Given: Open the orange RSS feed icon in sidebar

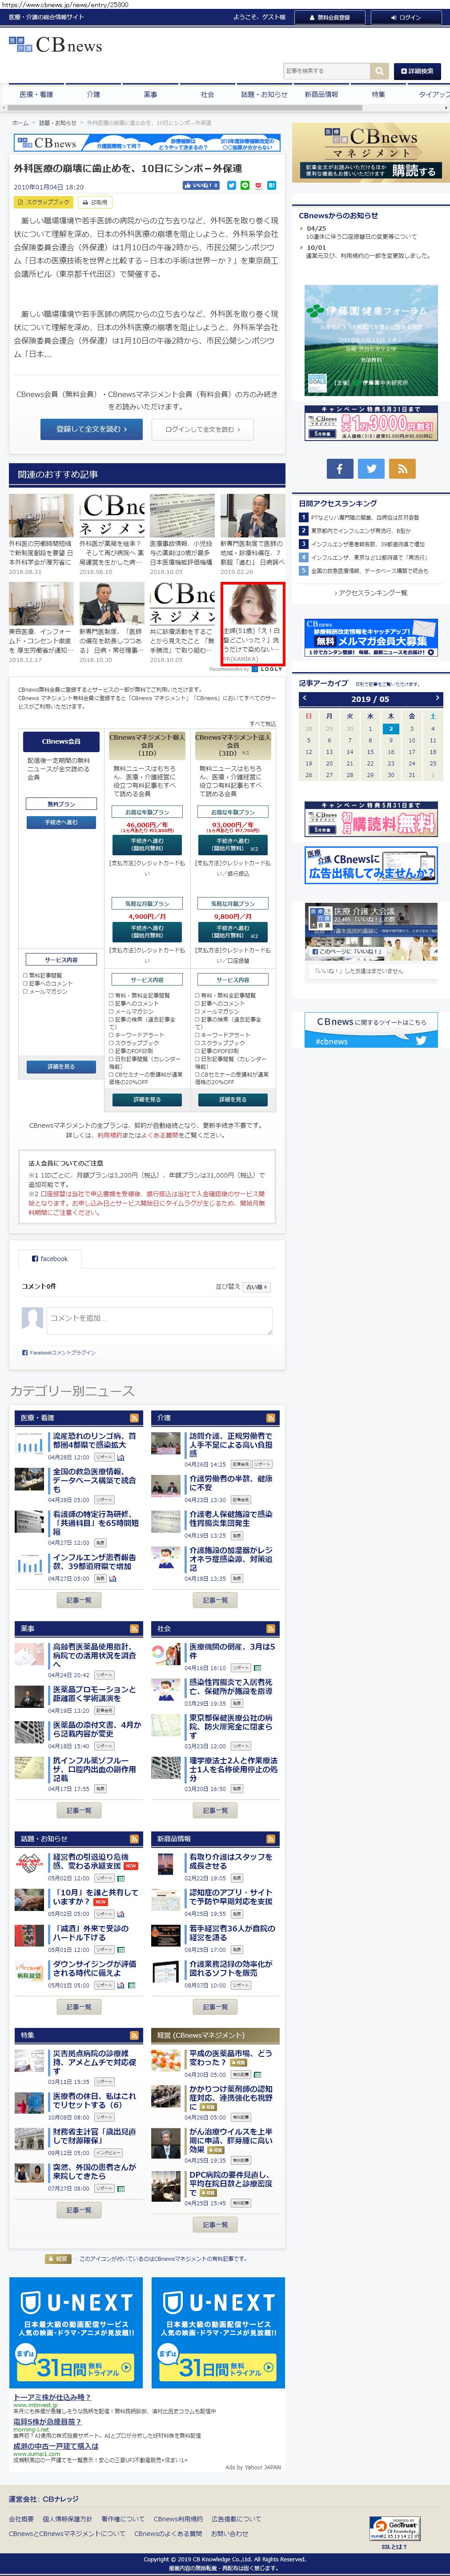Looking at the screenshot, I should point(403,468).
